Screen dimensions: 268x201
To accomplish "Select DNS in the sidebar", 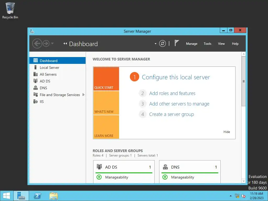I will pos(57,88).
